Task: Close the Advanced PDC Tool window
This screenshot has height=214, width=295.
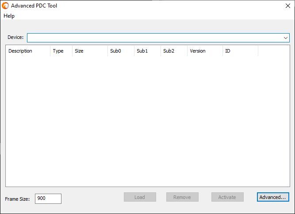Action: pyautogui.click(x=287, y=6)
